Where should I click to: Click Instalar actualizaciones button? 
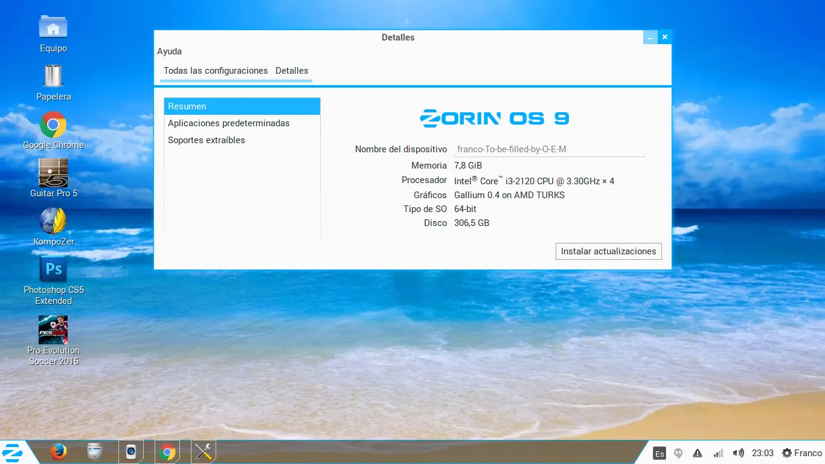coord(609,251)
